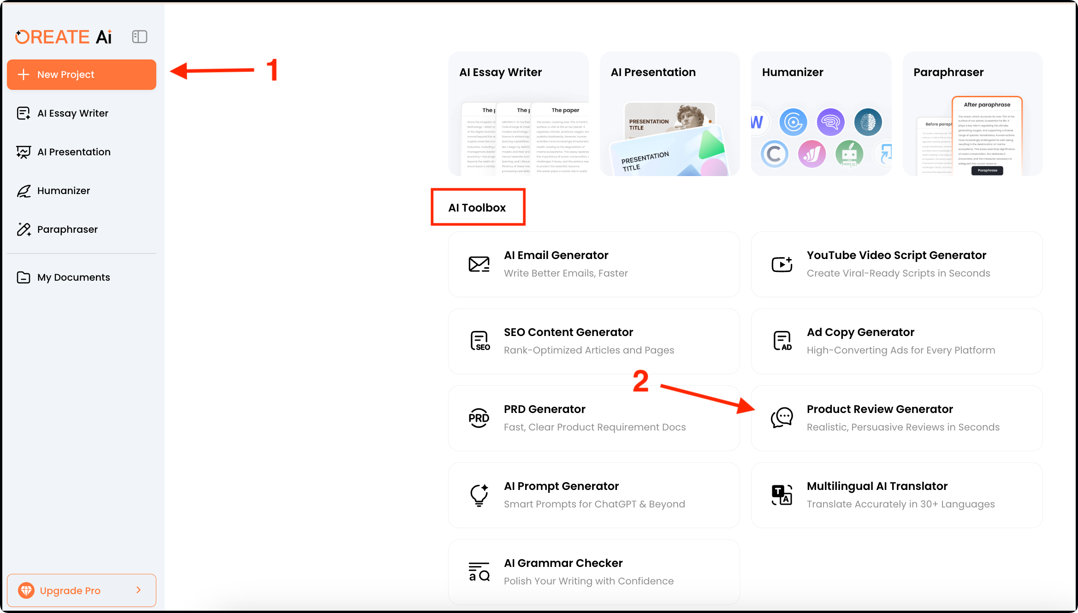
Task: Click 'Fast, Clear Product Requirement Docs' text
Action: coord(595,427)
